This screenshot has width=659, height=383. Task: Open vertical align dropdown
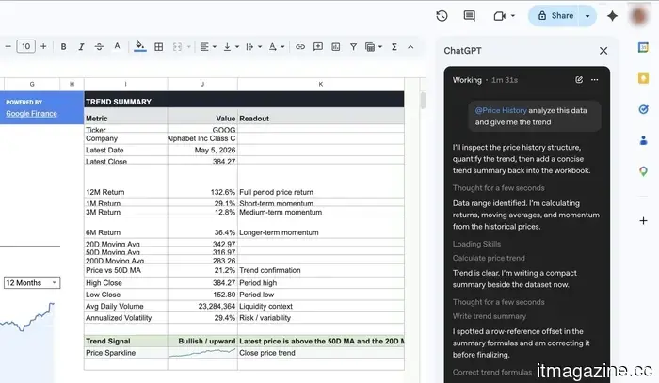[231, 47]
